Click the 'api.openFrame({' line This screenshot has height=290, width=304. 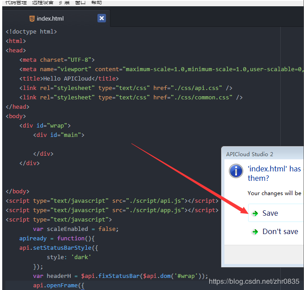59,286
